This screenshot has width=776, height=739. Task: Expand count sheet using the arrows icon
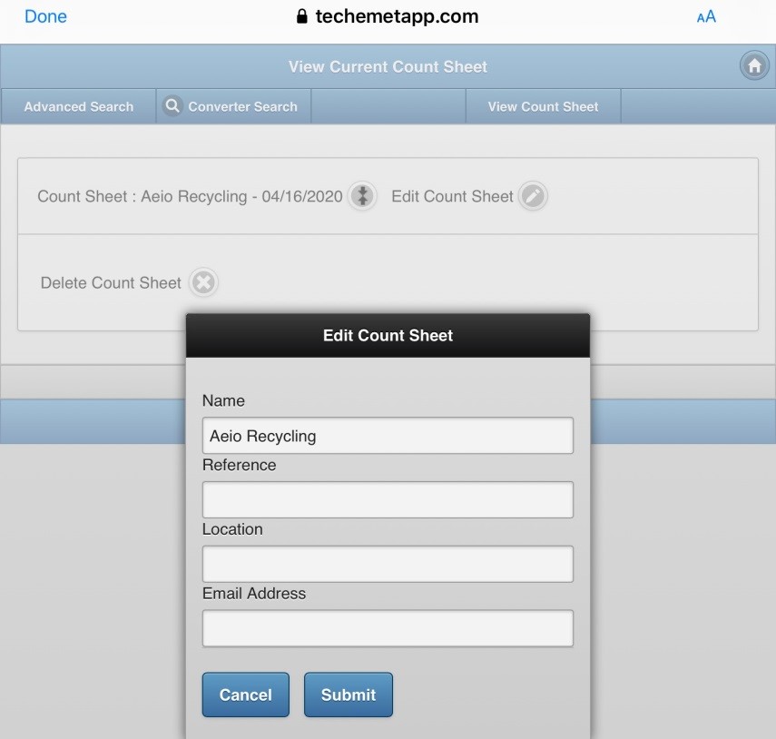[362, 196]
